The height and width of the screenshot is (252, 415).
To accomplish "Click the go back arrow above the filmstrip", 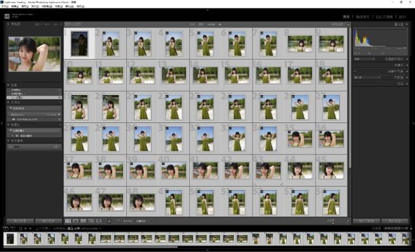I will tap(26, 228).
